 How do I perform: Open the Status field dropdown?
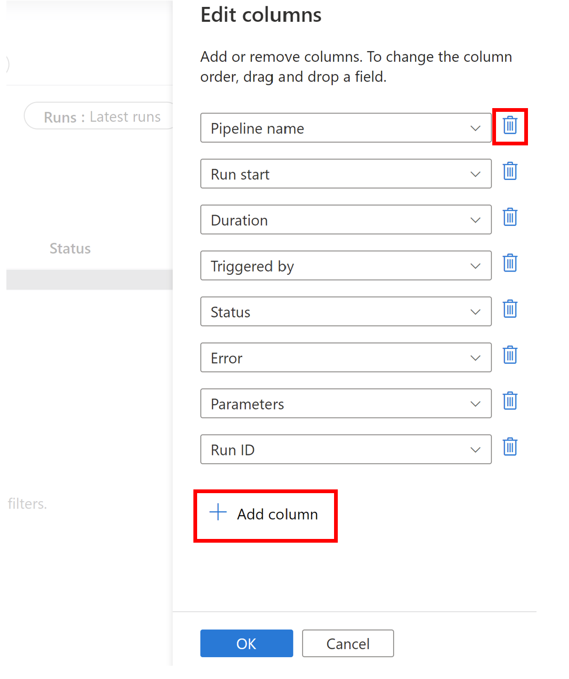tap(475, 312)
